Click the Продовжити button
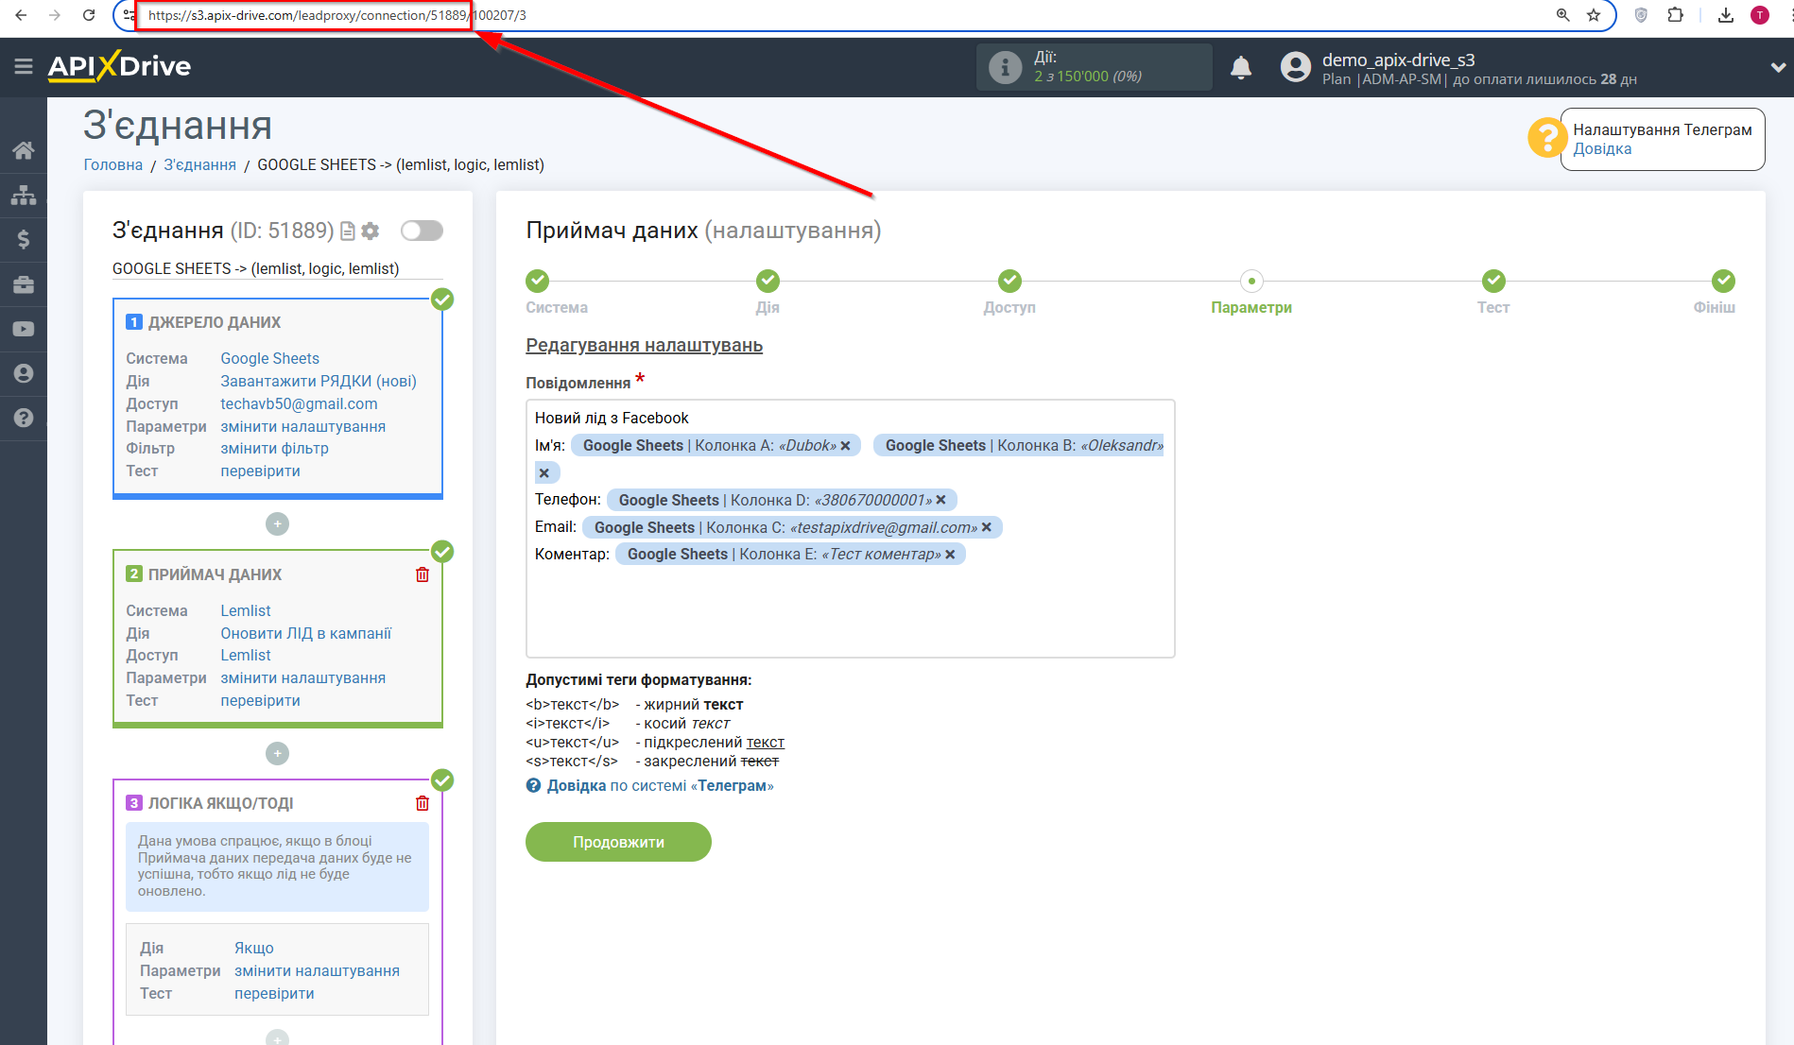 [618, 842]
